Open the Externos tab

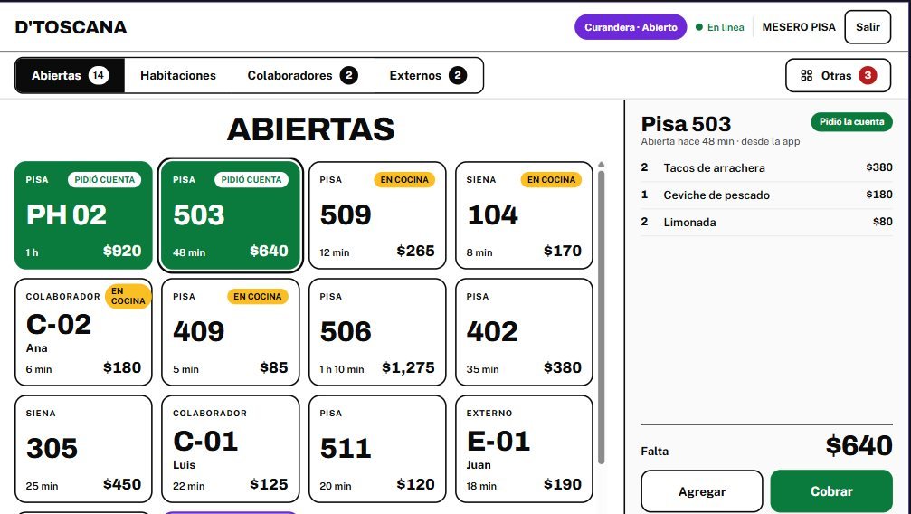(428, 76)
